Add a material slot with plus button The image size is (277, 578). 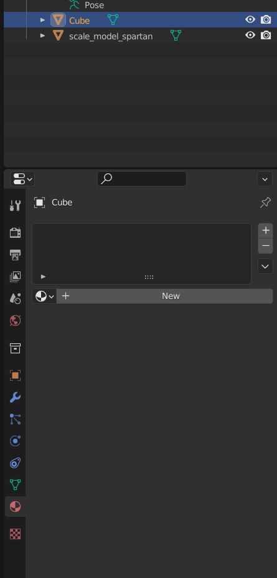click(266, 231)
